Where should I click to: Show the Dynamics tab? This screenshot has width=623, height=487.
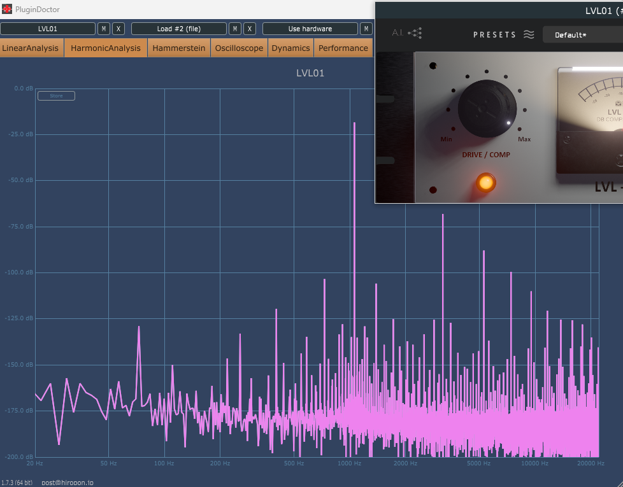pyautogui.click(x=291, y=48)
